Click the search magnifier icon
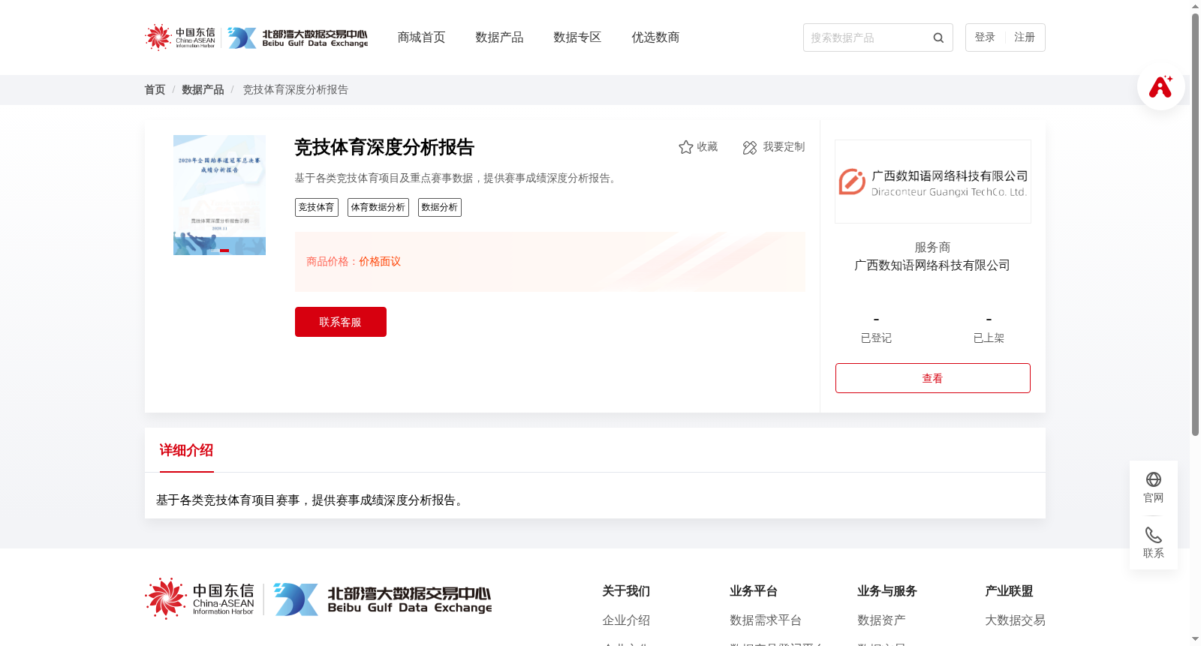The image size is (1201, 646). pyautogui.click(x=938, y=38)
